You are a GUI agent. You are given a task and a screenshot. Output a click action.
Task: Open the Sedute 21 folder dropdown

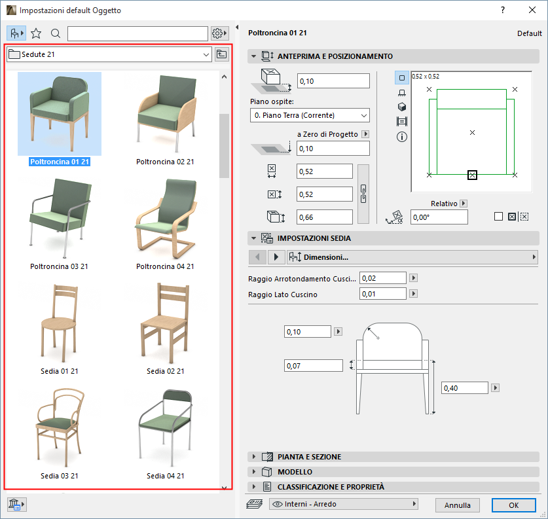click(109, 54)
